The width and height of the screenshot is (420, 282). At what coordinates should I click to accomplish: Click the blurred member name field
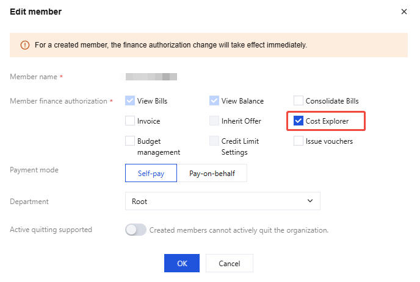coord(151,77)
